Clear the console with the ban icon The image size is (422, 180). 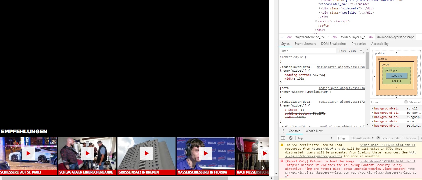(291, 138)
